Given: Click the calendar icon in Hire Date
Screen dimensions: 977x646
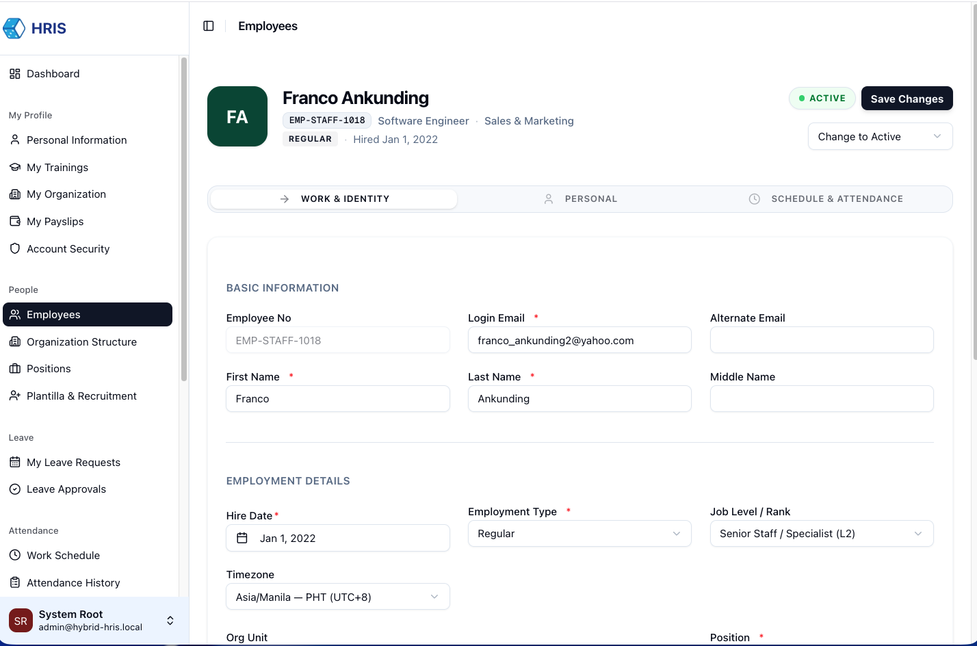Looking at the screenshot, I should [x=242, y=539].
